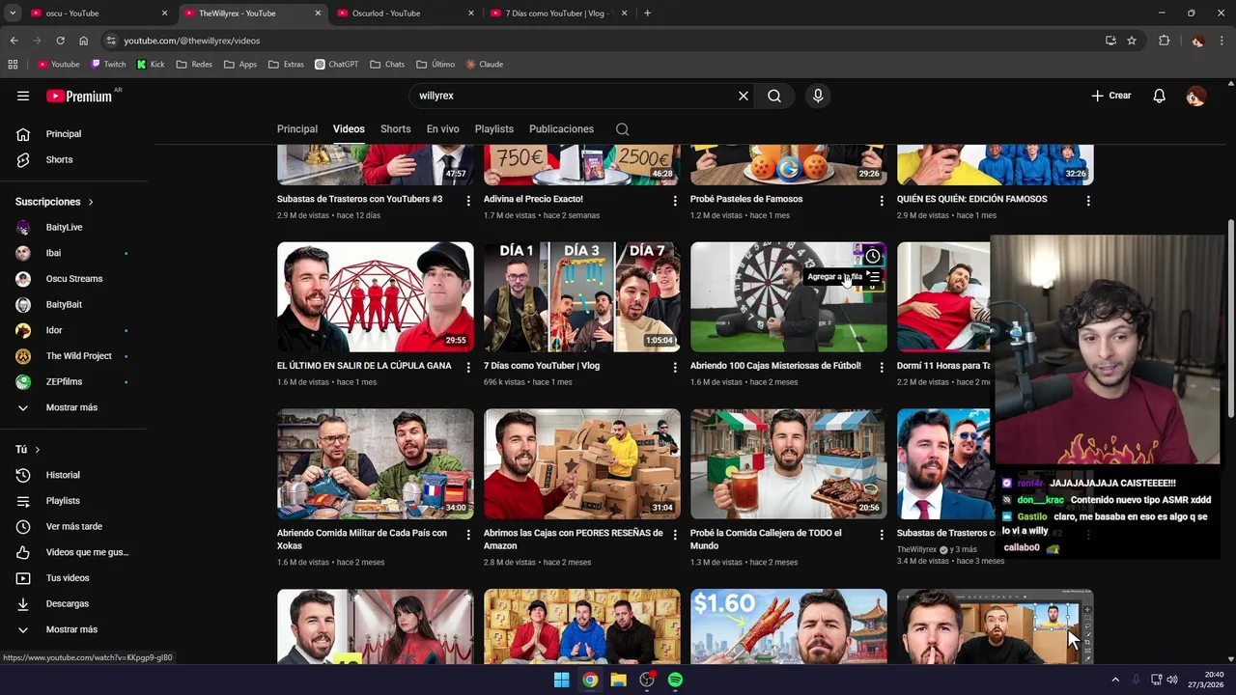
Task: Open options for 7 Días como YouTuber
Action: pos(675,368)
